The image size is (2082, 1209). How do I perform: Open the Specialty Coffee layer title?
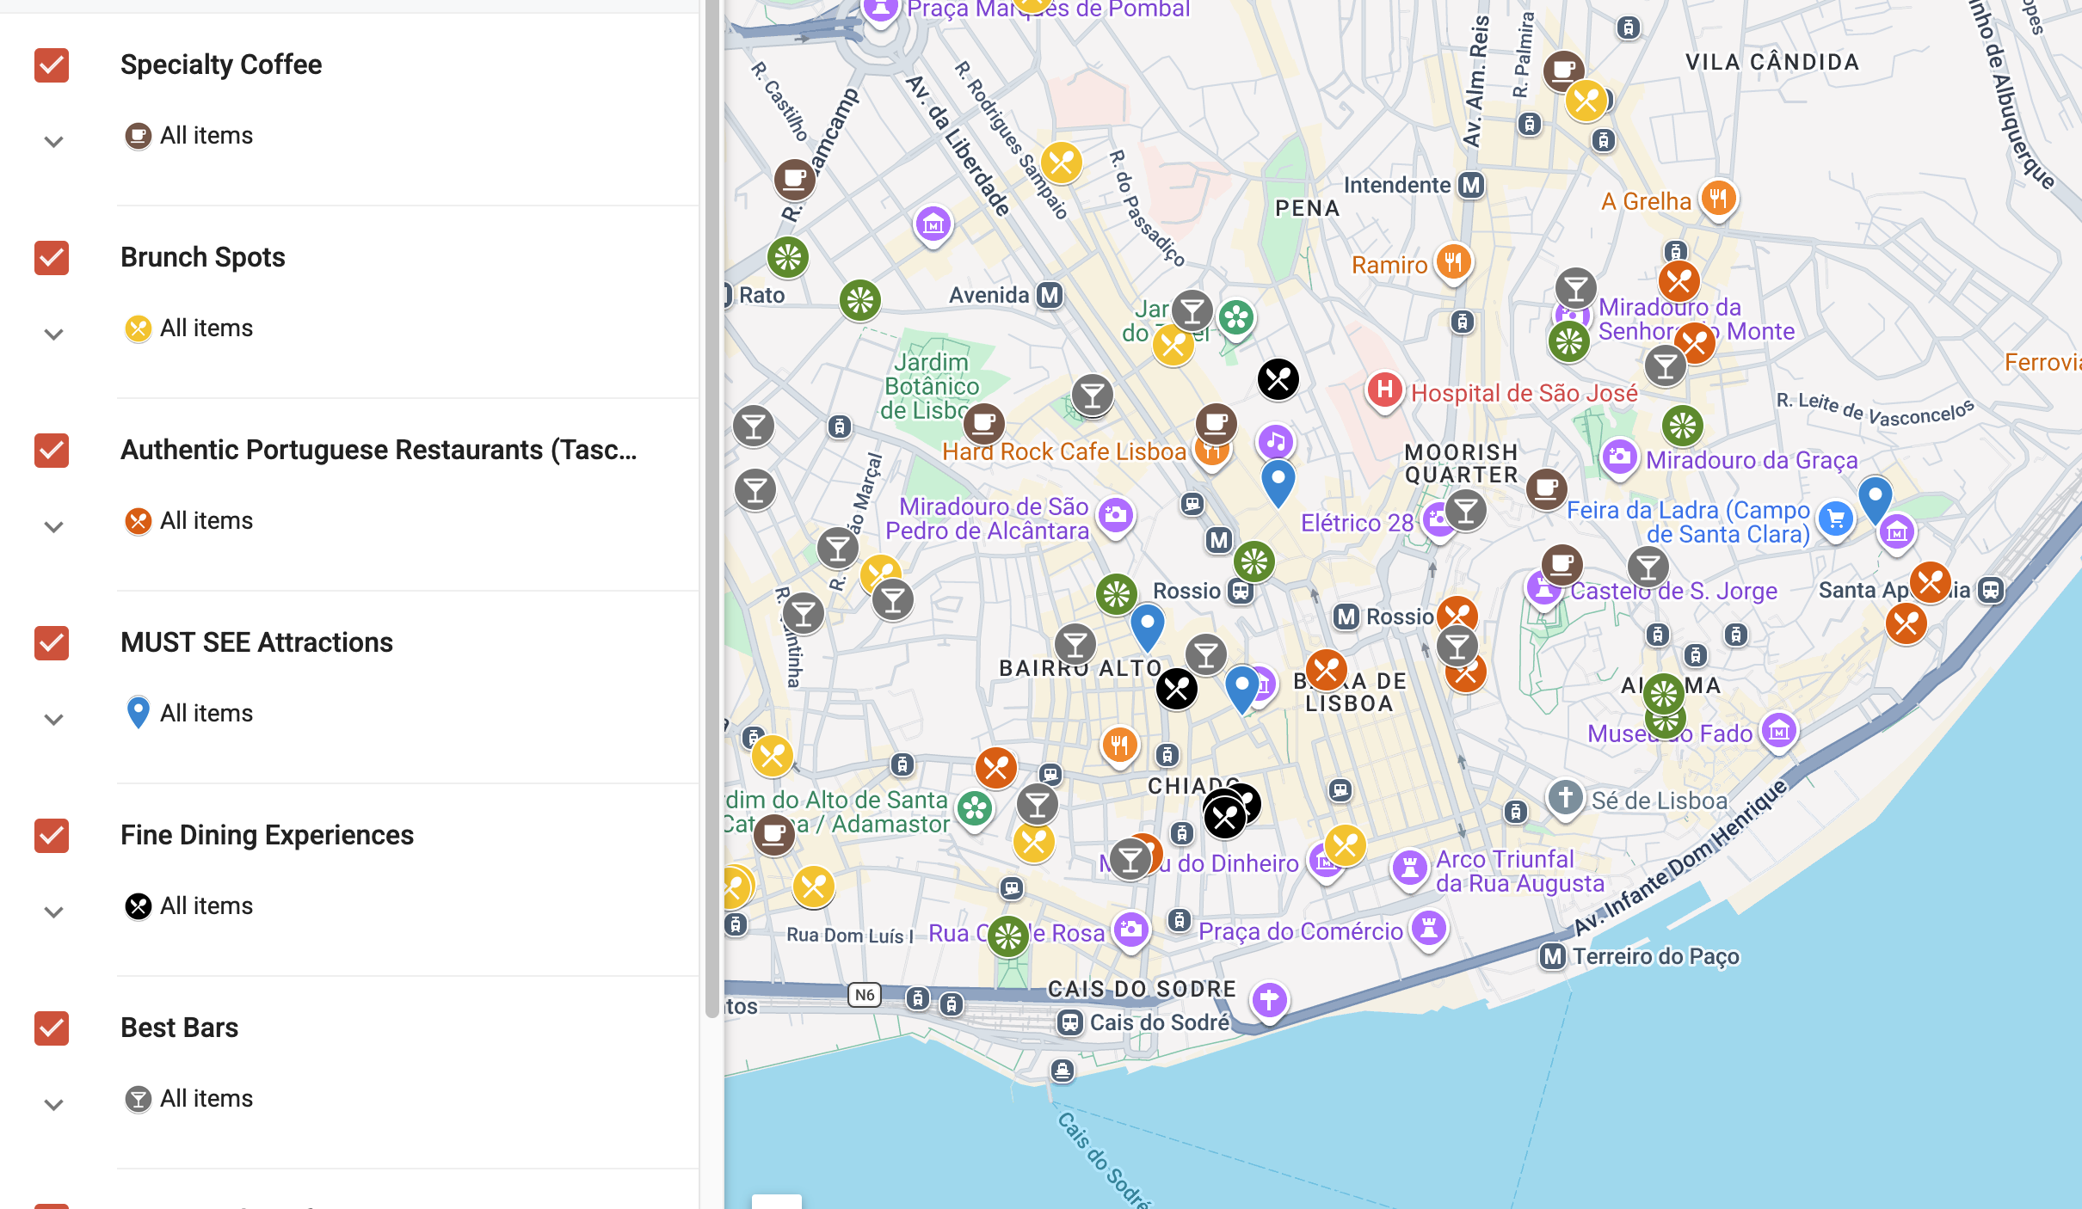coord(221,64)
